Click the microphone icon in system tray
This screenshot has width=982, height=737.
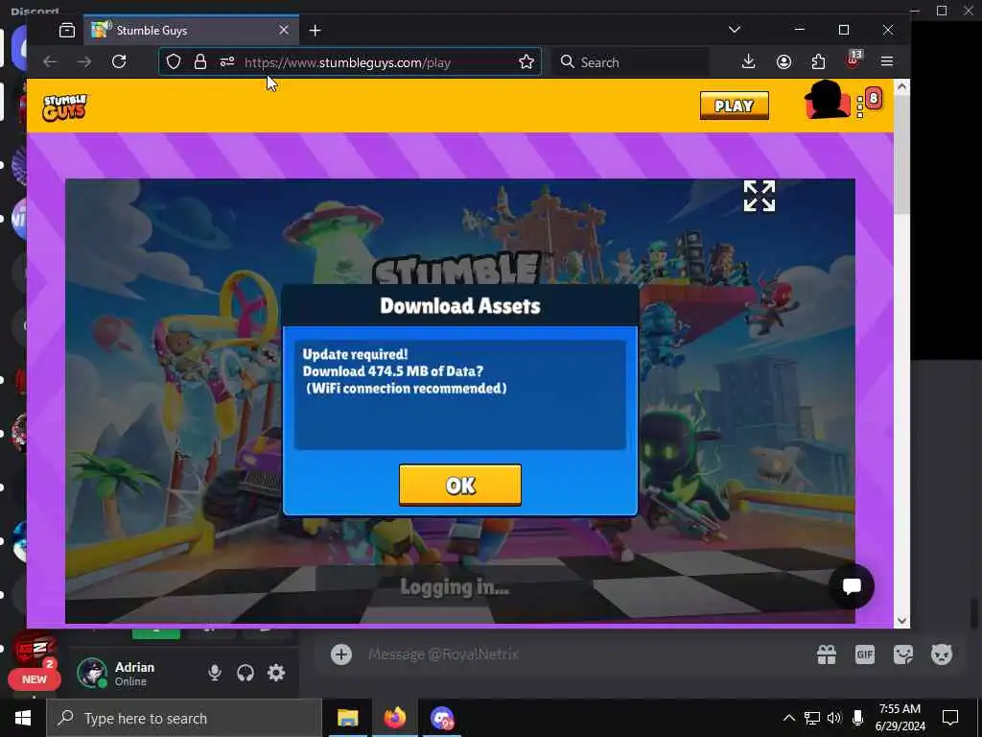[x=858, y=718]
